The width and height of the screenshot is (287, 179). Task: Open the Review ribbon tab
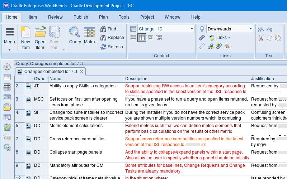(x=55, y=17)
